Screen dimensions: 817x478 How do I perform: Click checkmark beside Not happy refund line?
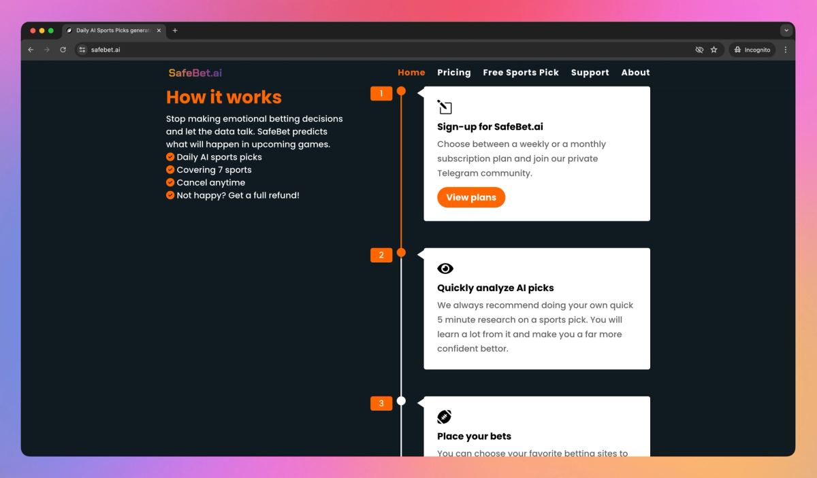tap(170, 195)
